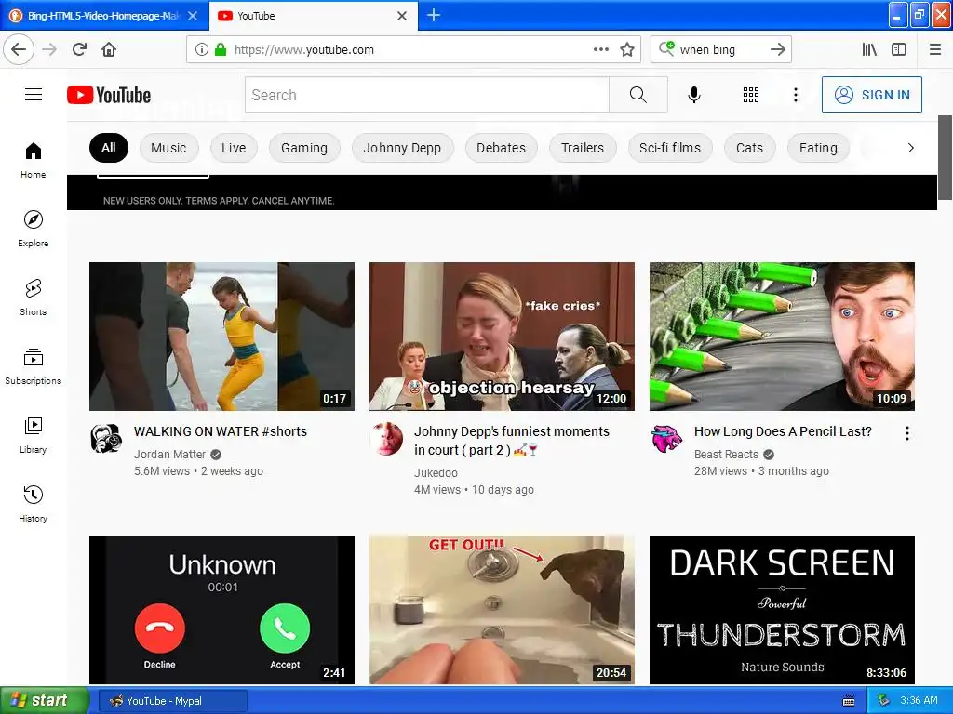The height and width of the screenshot is (714, 953).
Task: Go to browser home page
Action: click(x=109, y=50)
